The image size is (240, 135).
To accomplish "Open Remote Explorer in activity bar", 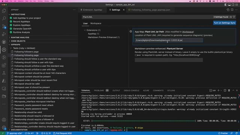I will pos(4,88).
